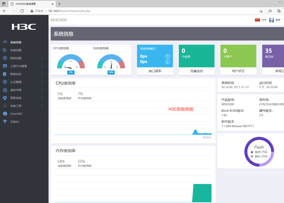Click the upload rate arrow icon
The image size is (284, 203).
pyautogui.click(x=168, y=56)
